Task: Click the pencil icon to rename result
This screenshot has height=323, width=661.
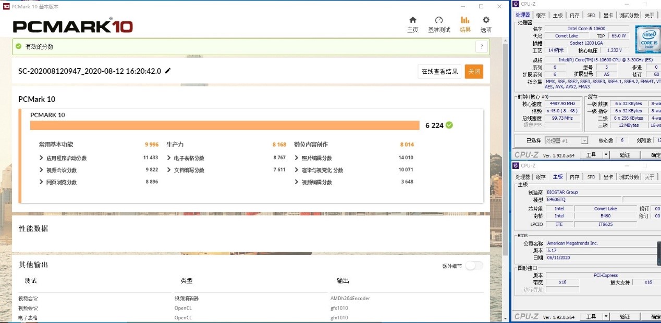Action: 168,71
